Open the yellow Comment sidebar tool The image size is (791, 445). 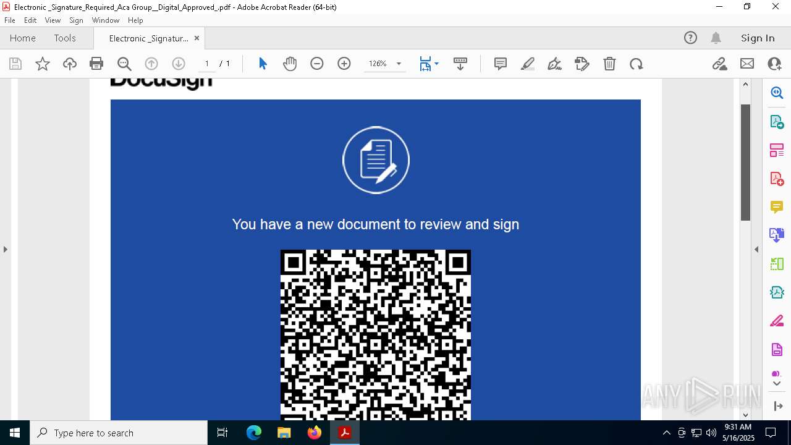pos(777,207)
